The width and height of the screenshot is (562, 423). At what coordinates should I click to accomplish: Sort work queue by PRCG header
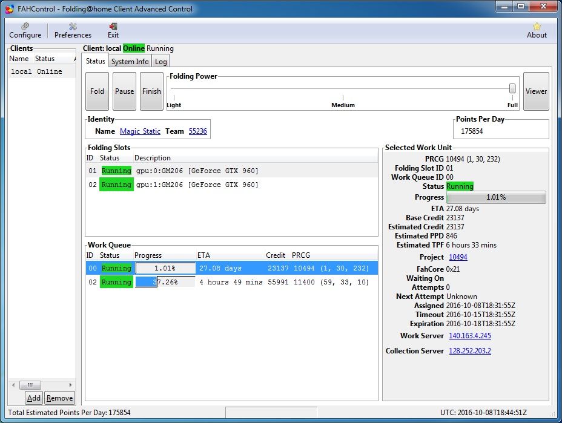pos(334,255)
